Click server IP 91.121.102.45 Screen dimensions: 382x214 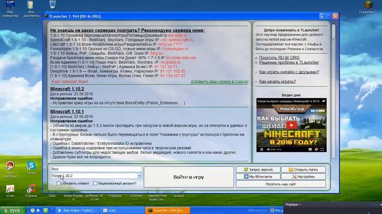172,71
